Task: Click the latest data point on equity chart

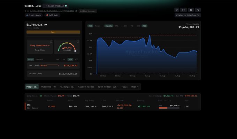Action: [197, 52]
